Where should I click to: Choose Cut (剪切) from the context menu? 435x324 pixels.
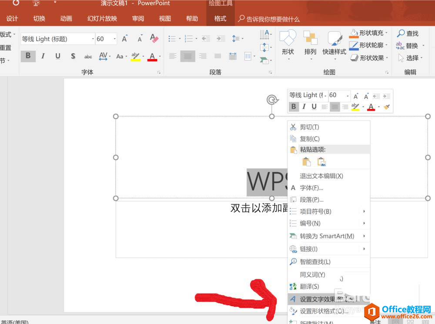pyautogui.click(x=309, y=127)
